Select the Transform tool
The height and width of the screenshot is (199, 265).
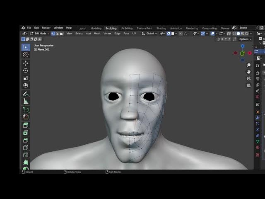[26, 85]
